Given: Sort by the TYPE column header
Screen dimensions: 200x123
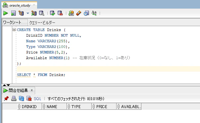Looking at the screenshot, I should pyautogui.click(x=79, y=106).
